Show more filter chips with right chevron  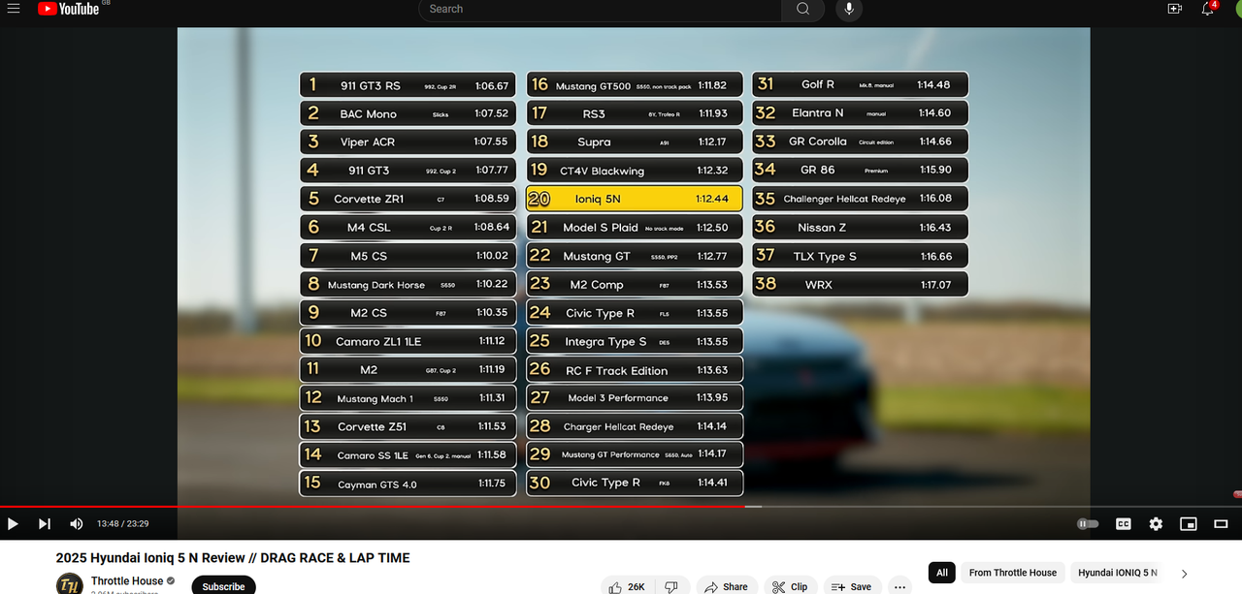[x=1185, y=574]
